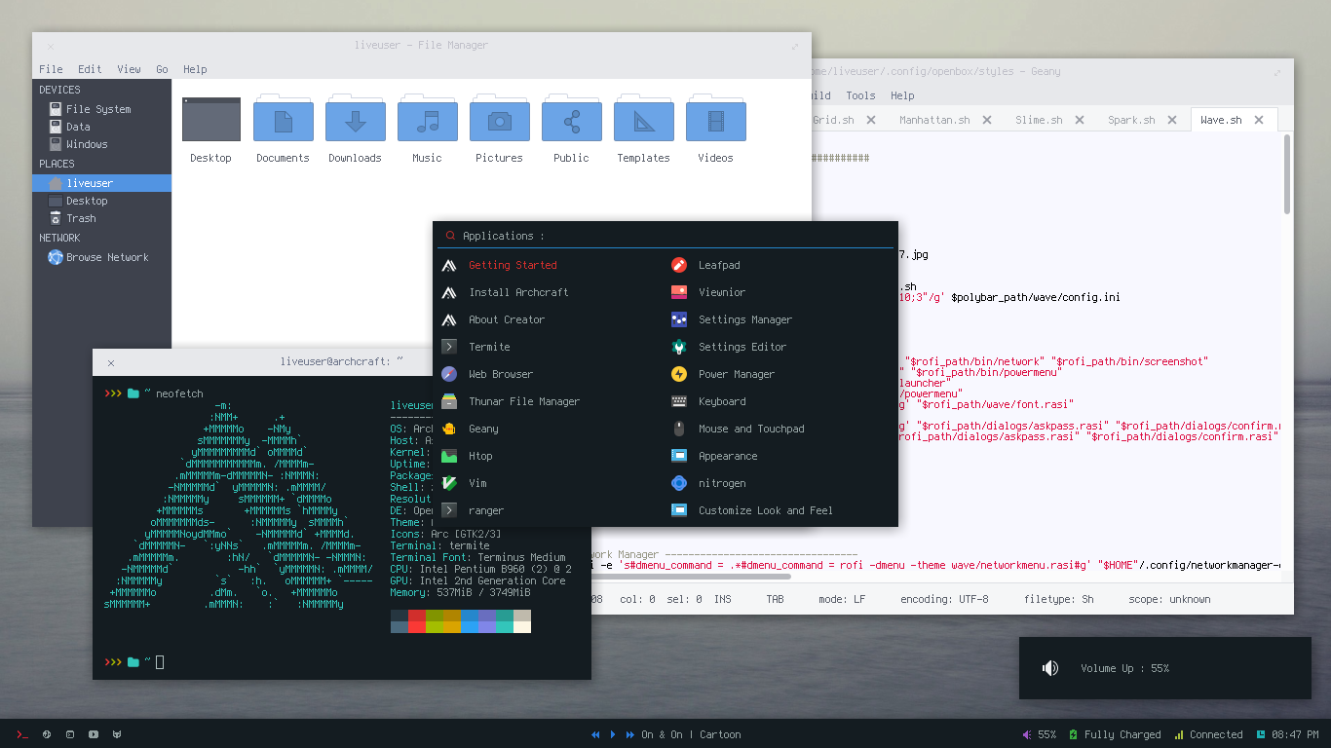The height and width of the screenshot is (748, 1331).
Task: Close the Manhattan.sh tab
Action: tap(987, 120)
